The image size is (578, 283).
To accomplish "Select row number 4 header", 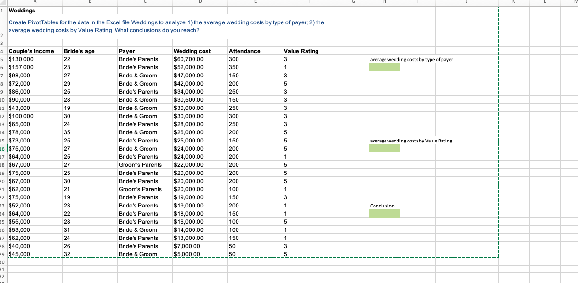I will [x=3, y=51].
